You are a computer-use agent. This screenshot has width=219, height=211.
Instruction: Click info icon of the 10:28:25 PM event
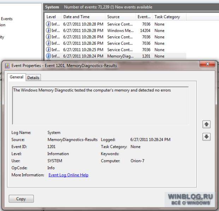pyautogui.click(x=48, y=49)
